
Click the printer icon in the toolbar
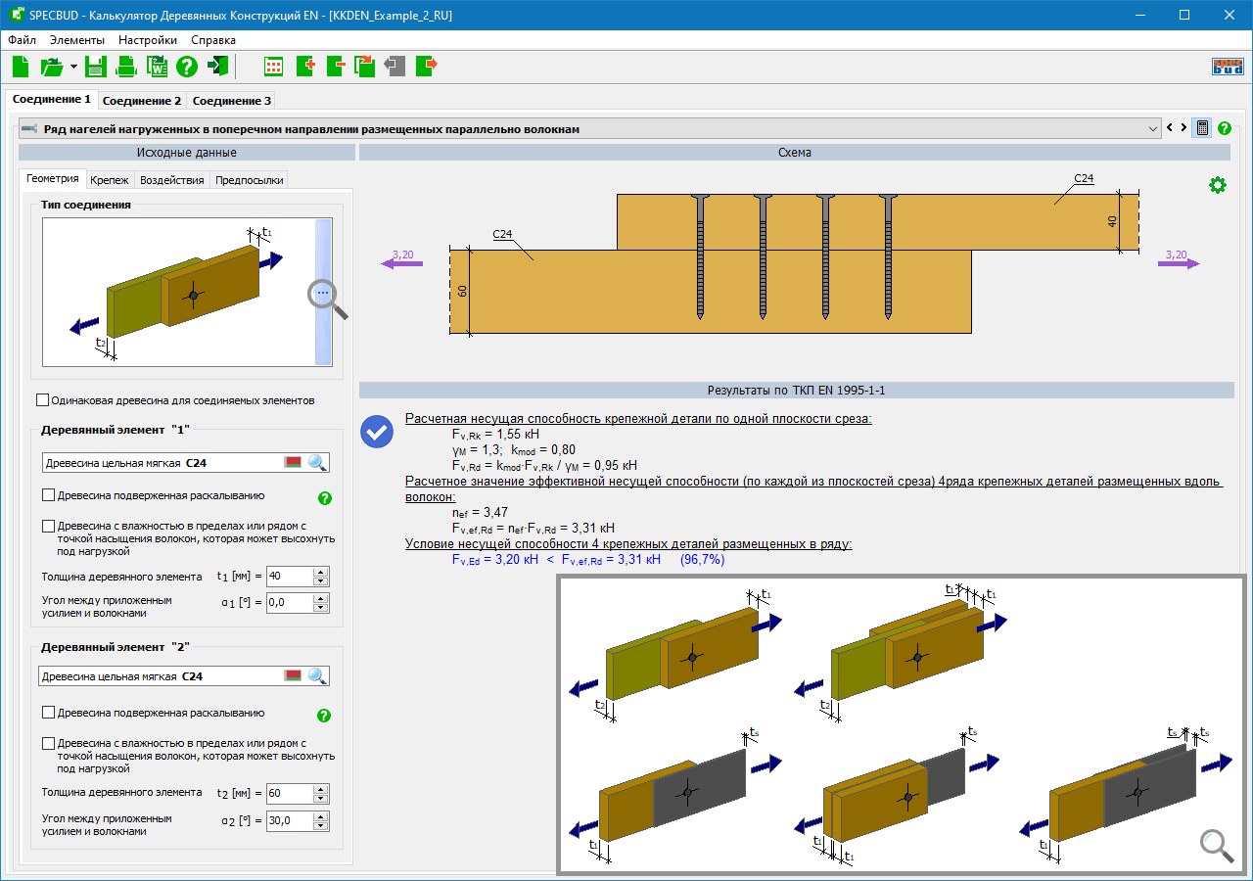point(126,67)
